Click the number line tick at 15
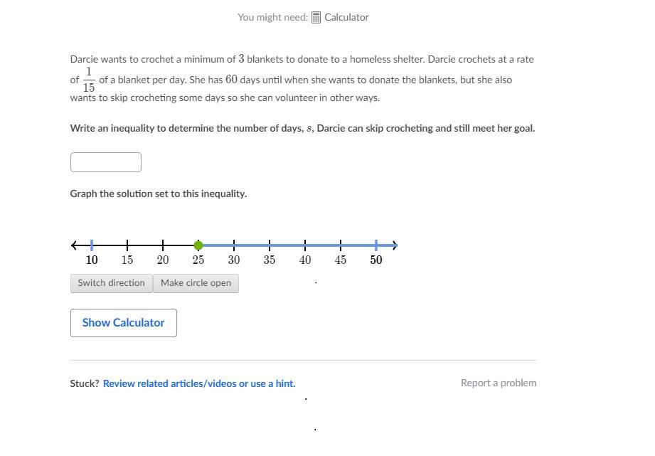 127,245
